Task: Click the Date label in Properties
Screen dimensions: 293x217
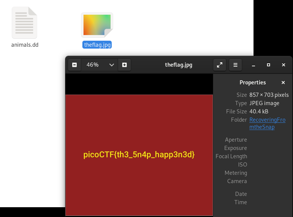Action: pos(241,194)
